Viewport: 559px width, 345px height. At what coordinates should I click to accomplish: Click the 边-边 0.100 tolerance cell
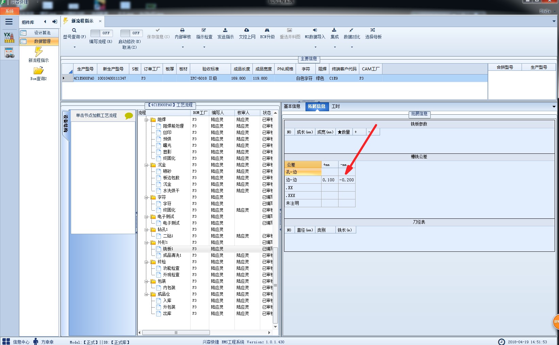[330, 180]
